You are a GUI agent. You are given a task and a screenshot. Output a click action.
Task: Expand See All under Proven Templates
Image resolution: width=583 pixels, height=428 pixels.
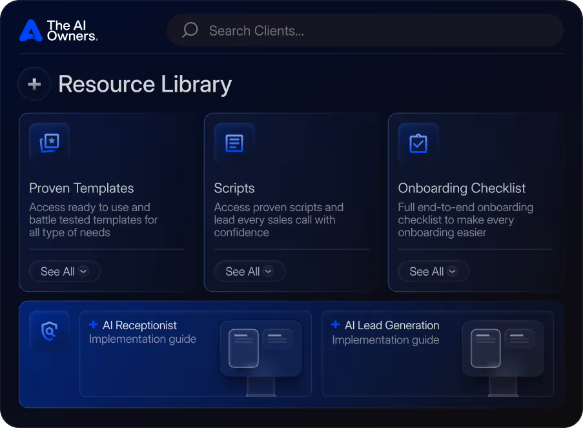point(65,271)
